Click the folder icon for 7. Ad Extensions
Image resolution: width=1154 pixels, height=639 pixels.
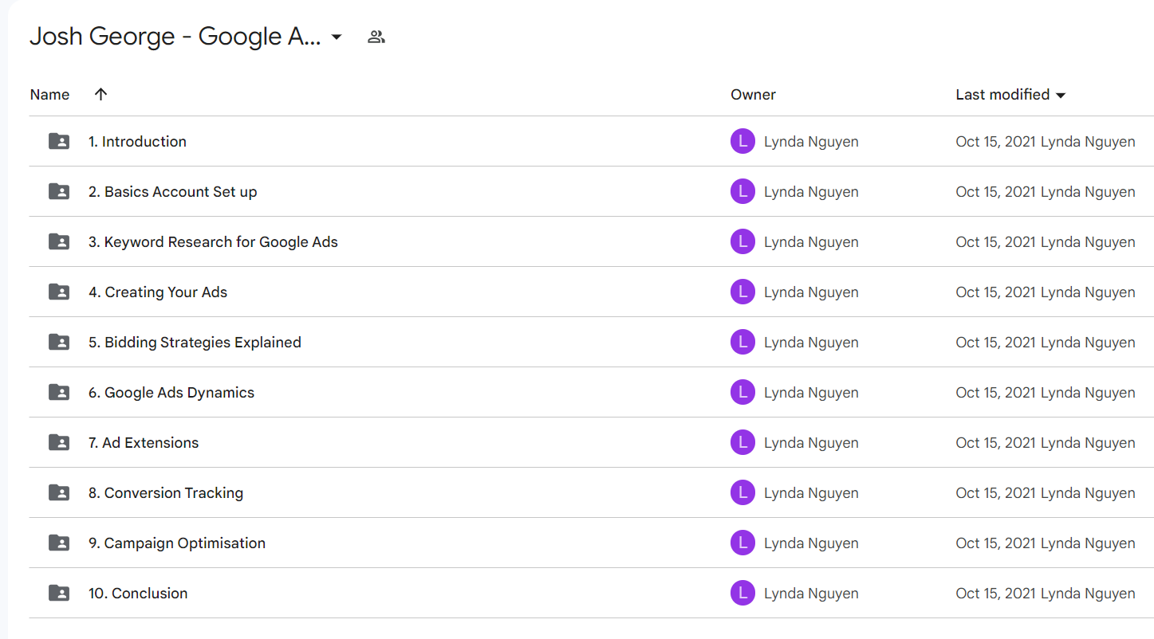point(59,442)
